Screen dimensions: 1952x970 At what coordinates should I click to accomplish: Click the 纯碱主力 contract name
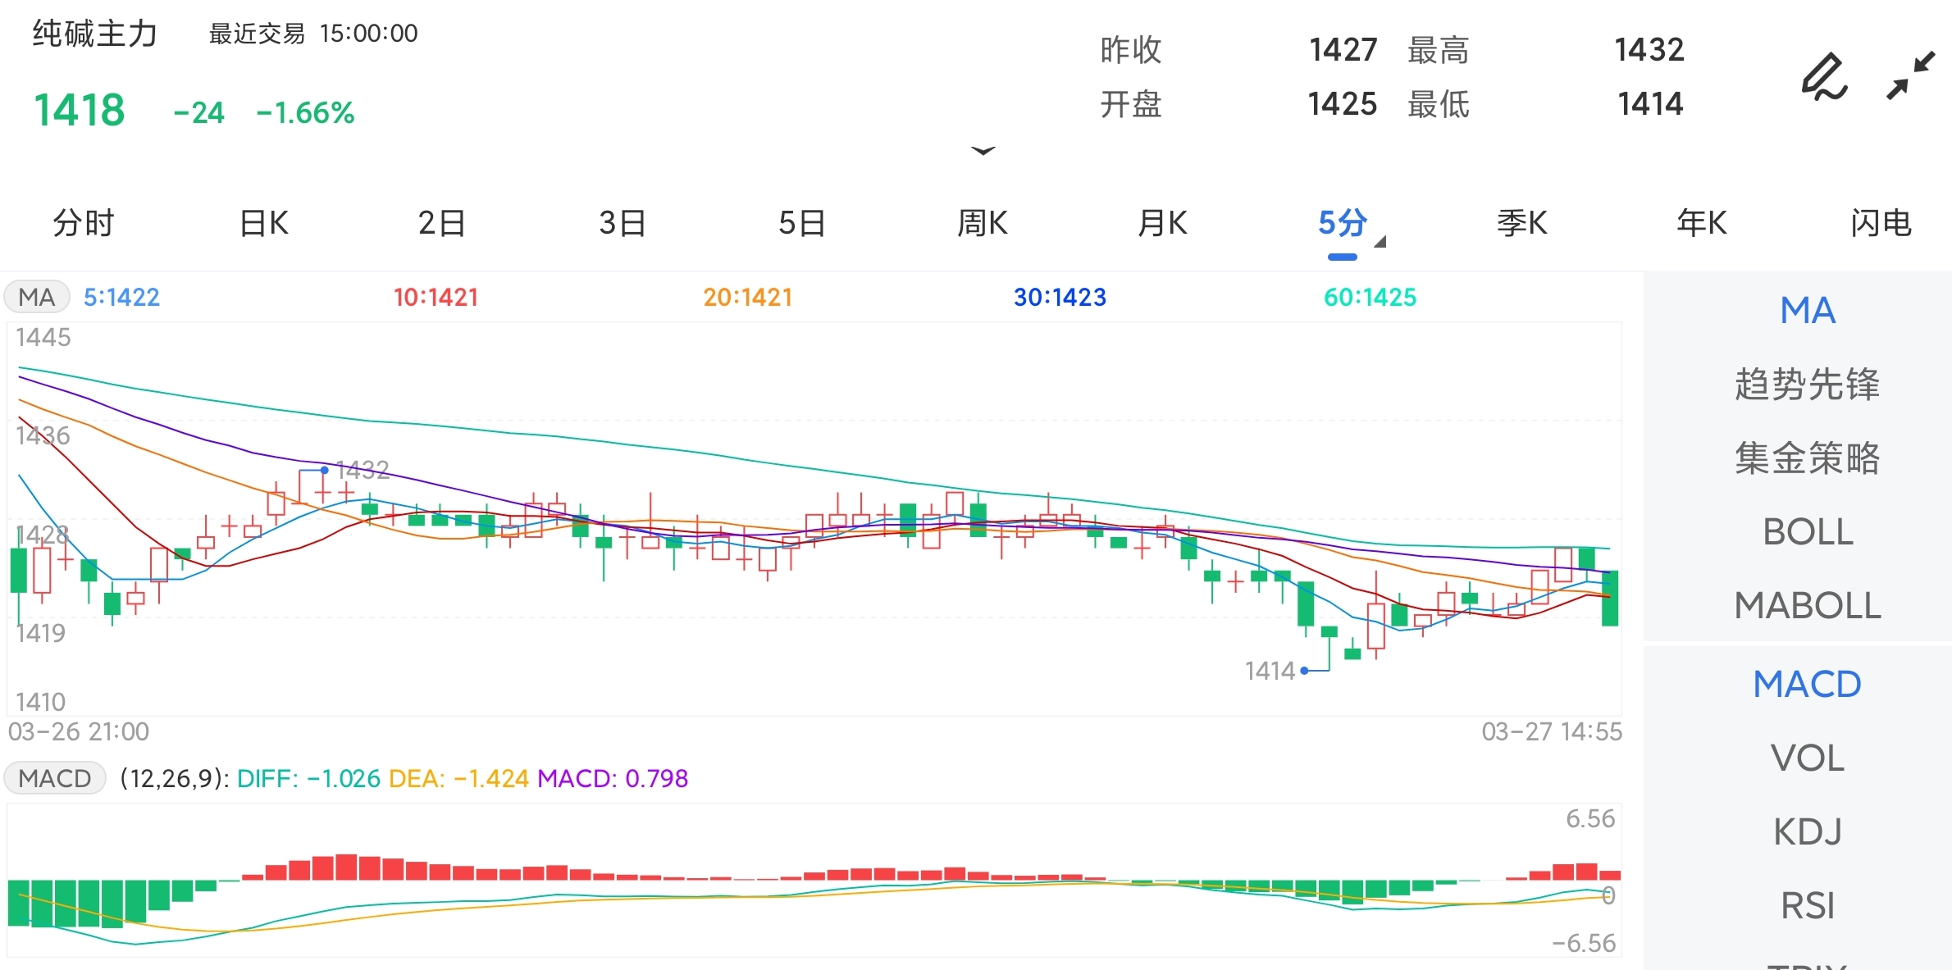94,34
